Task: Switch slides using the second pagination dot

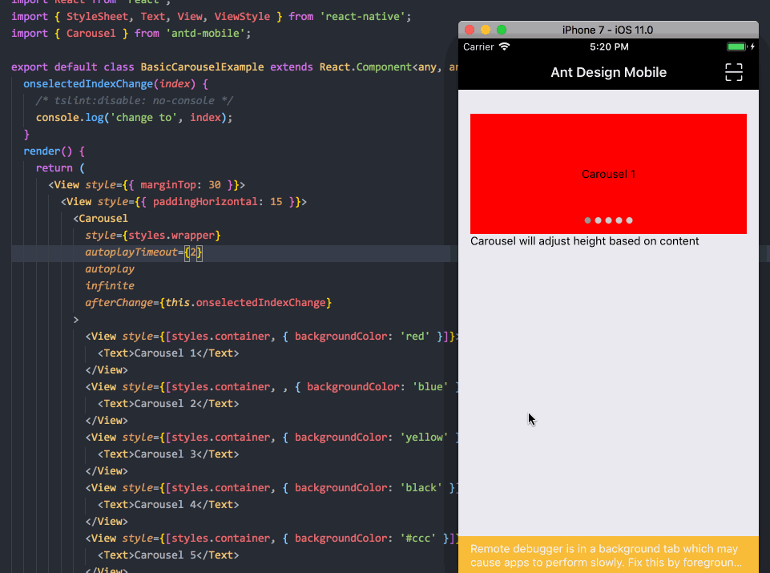Action: pos(598,220)
